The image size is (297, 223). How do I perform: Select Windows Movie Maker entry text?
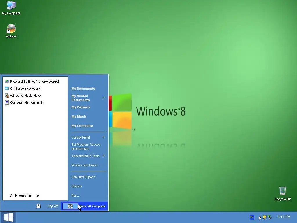click(26, 96)
